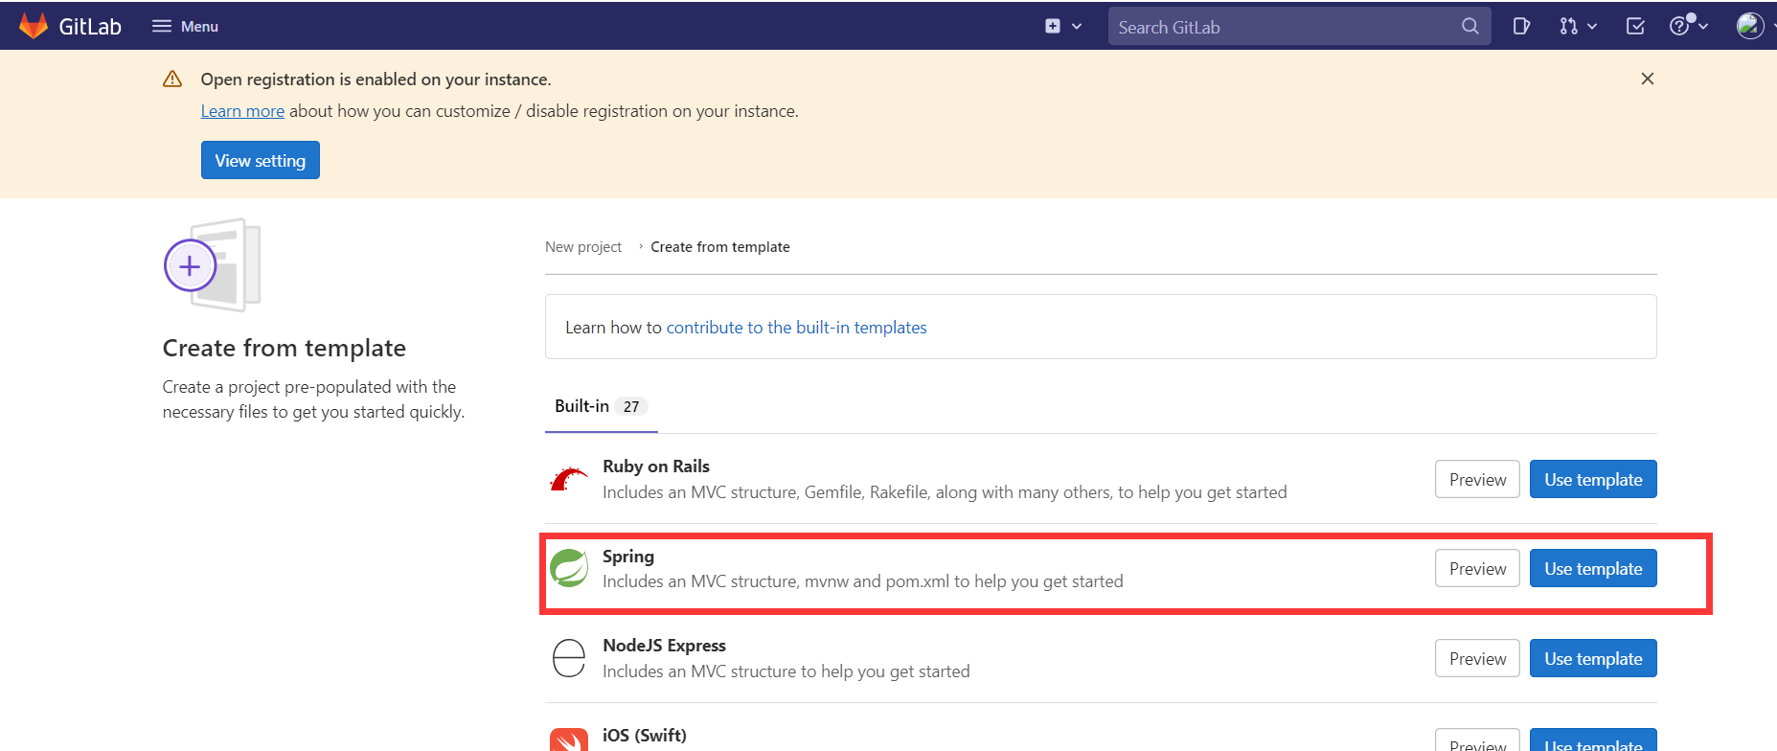Use the Ruby on Rails template
Viewport: 1777px width, 751px height.
coord(1593,479)
